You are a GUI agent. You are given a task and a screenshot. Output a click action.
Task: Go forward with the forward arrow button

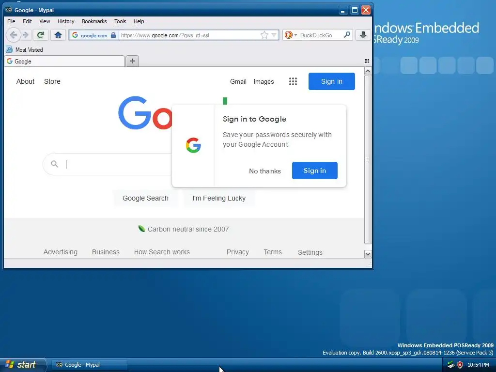click(x=26, y=35)
